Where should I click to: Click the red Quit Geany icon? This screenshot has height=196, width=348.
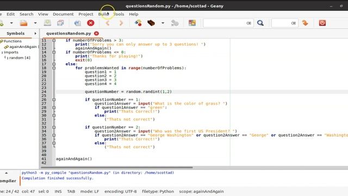322,23
